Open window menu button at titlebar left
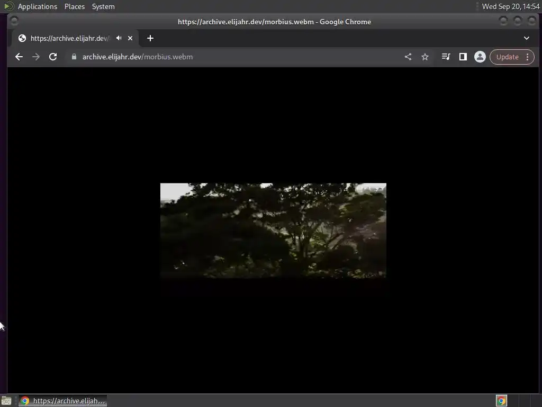542x407 pixels. tap(14, 21)
